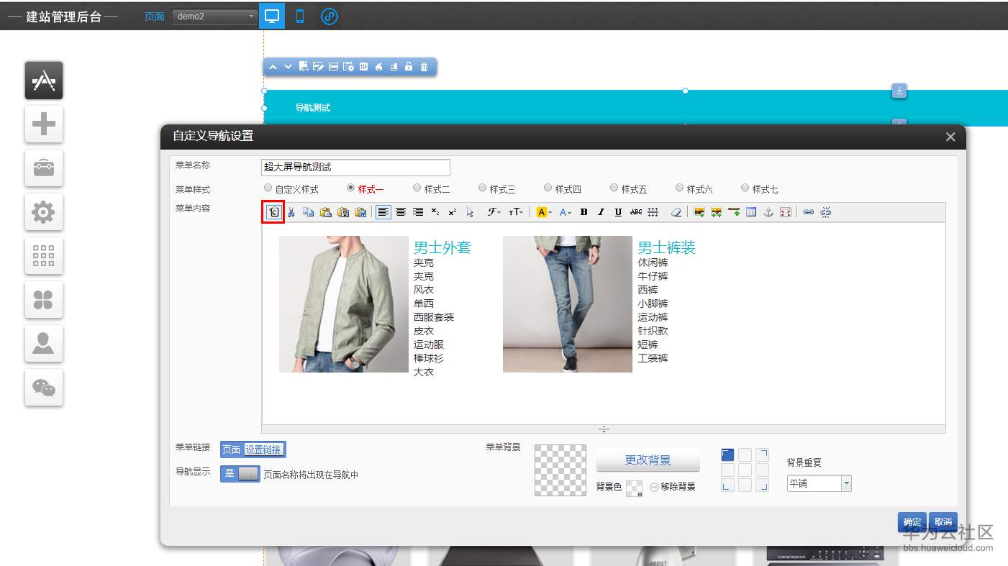1008x566 pixels.
Task: Click the 男士裤装 heading in editor
Action: click(667, 247)
